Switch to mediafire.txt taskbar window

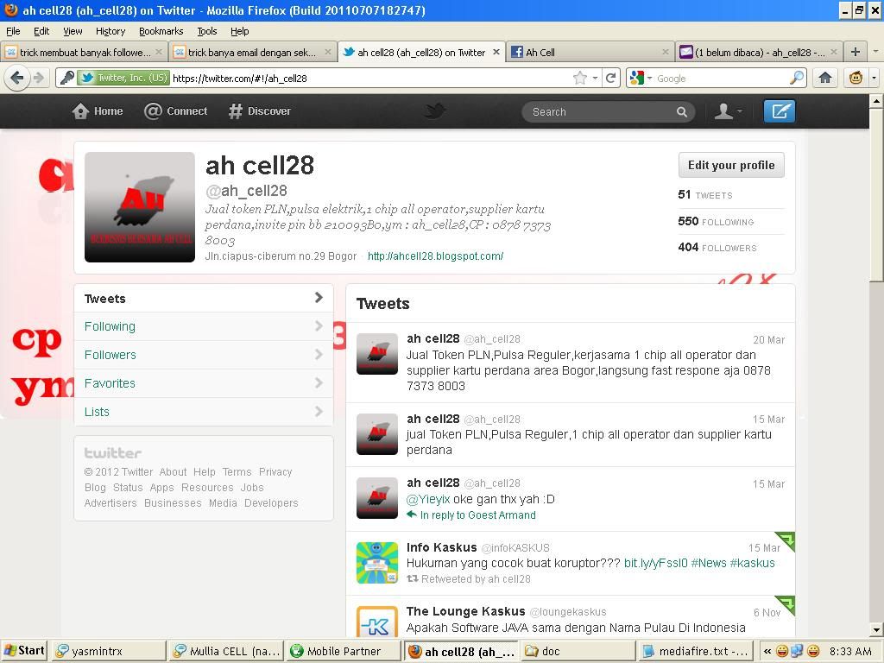tap(695, 651)
